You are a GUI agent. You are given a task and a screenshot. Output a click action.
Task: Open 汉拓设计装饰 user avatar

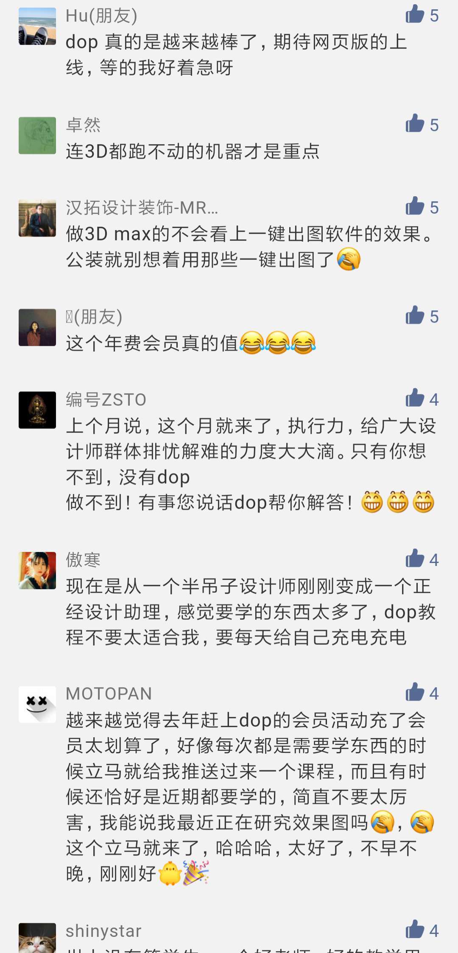coord(37,218)
